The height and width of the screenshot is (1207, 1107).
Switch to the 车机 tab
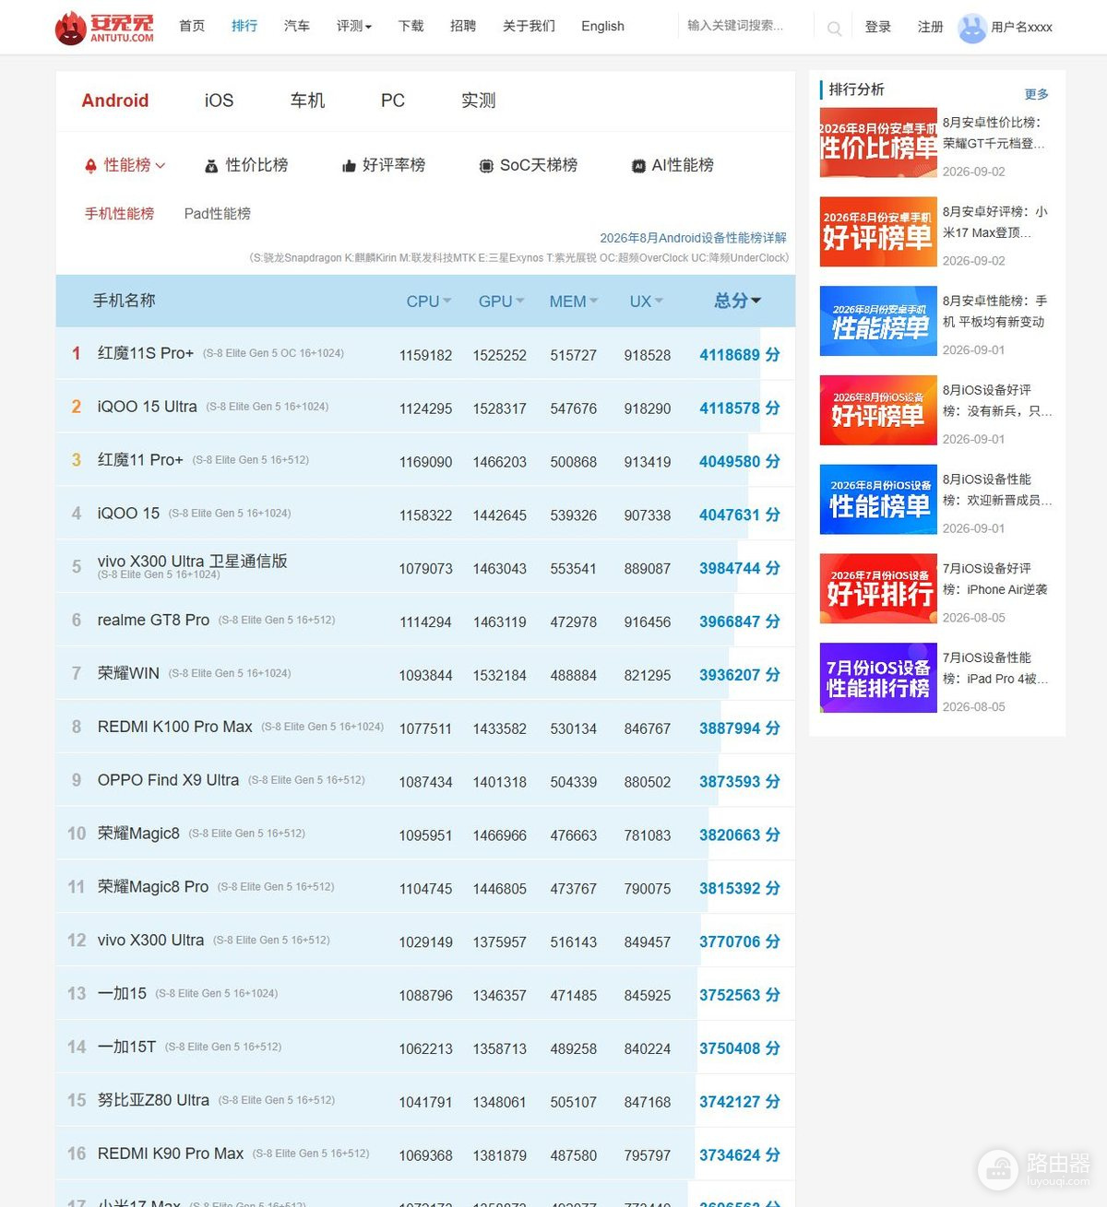307,101
